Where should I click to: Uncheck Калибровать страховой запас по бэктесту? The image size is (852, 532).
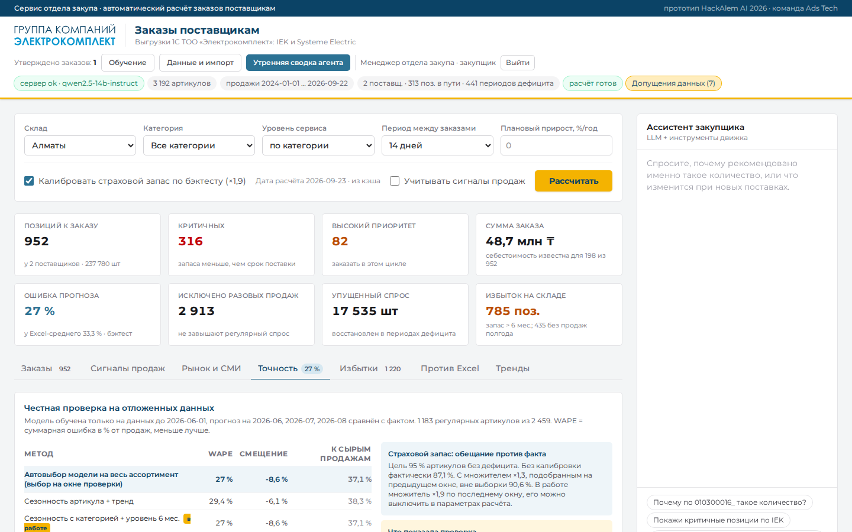tap(29, 181)
